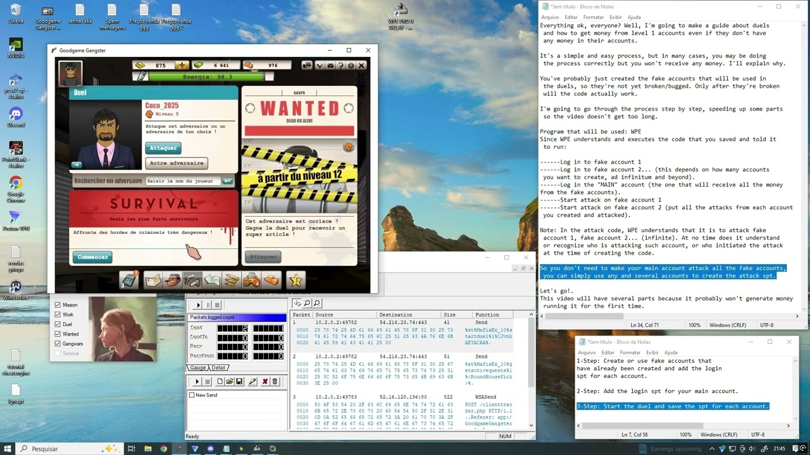The image size is (810, 455).
Task: Open the bullets ammo icon in game toolbar
Action: (231, 280)
